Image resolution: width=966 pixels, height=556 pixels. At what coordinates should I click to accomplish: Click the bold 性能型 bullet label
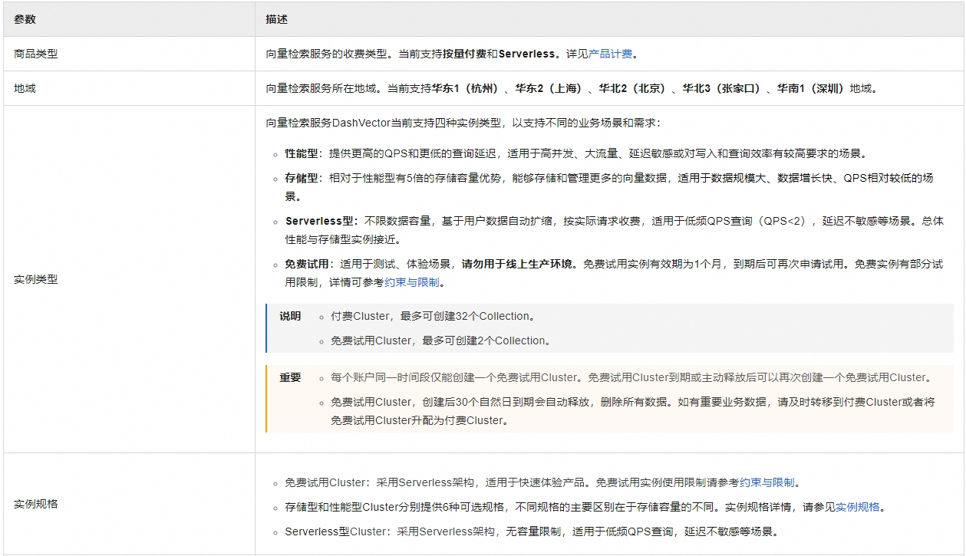click(x=301, y=153)
